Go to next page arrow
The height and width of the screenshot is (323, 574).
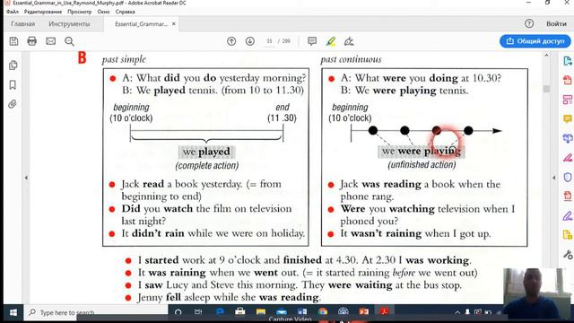pyautogui.click(x=250, y=41)
